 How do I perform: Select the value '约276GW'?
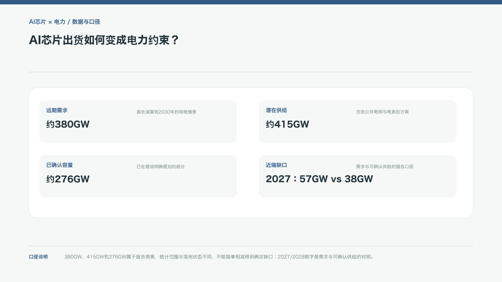click(x=68, y=179)
